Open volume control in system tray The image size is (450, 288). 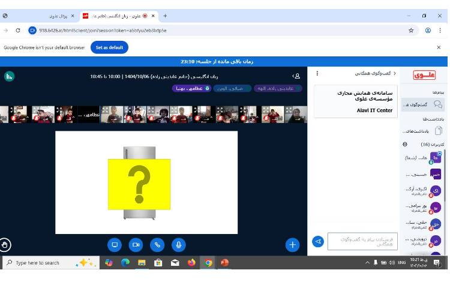pyautogui.click(x=392, y=262)
